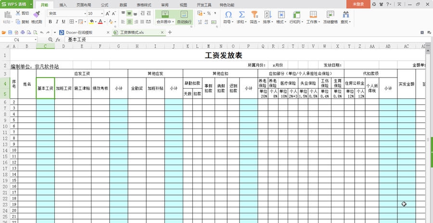Open the help question mark menu
The width and height of the screenshot is (433, 223).
[x=388, y=4]
